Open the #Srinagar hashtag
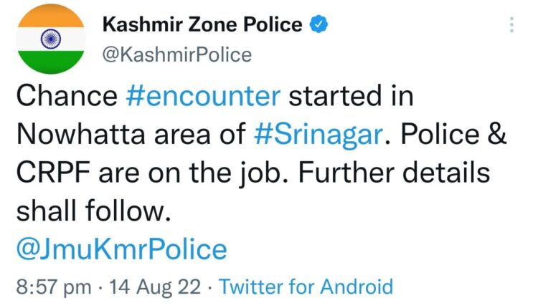This screenshot has width=538, height=308. (327, 136)
